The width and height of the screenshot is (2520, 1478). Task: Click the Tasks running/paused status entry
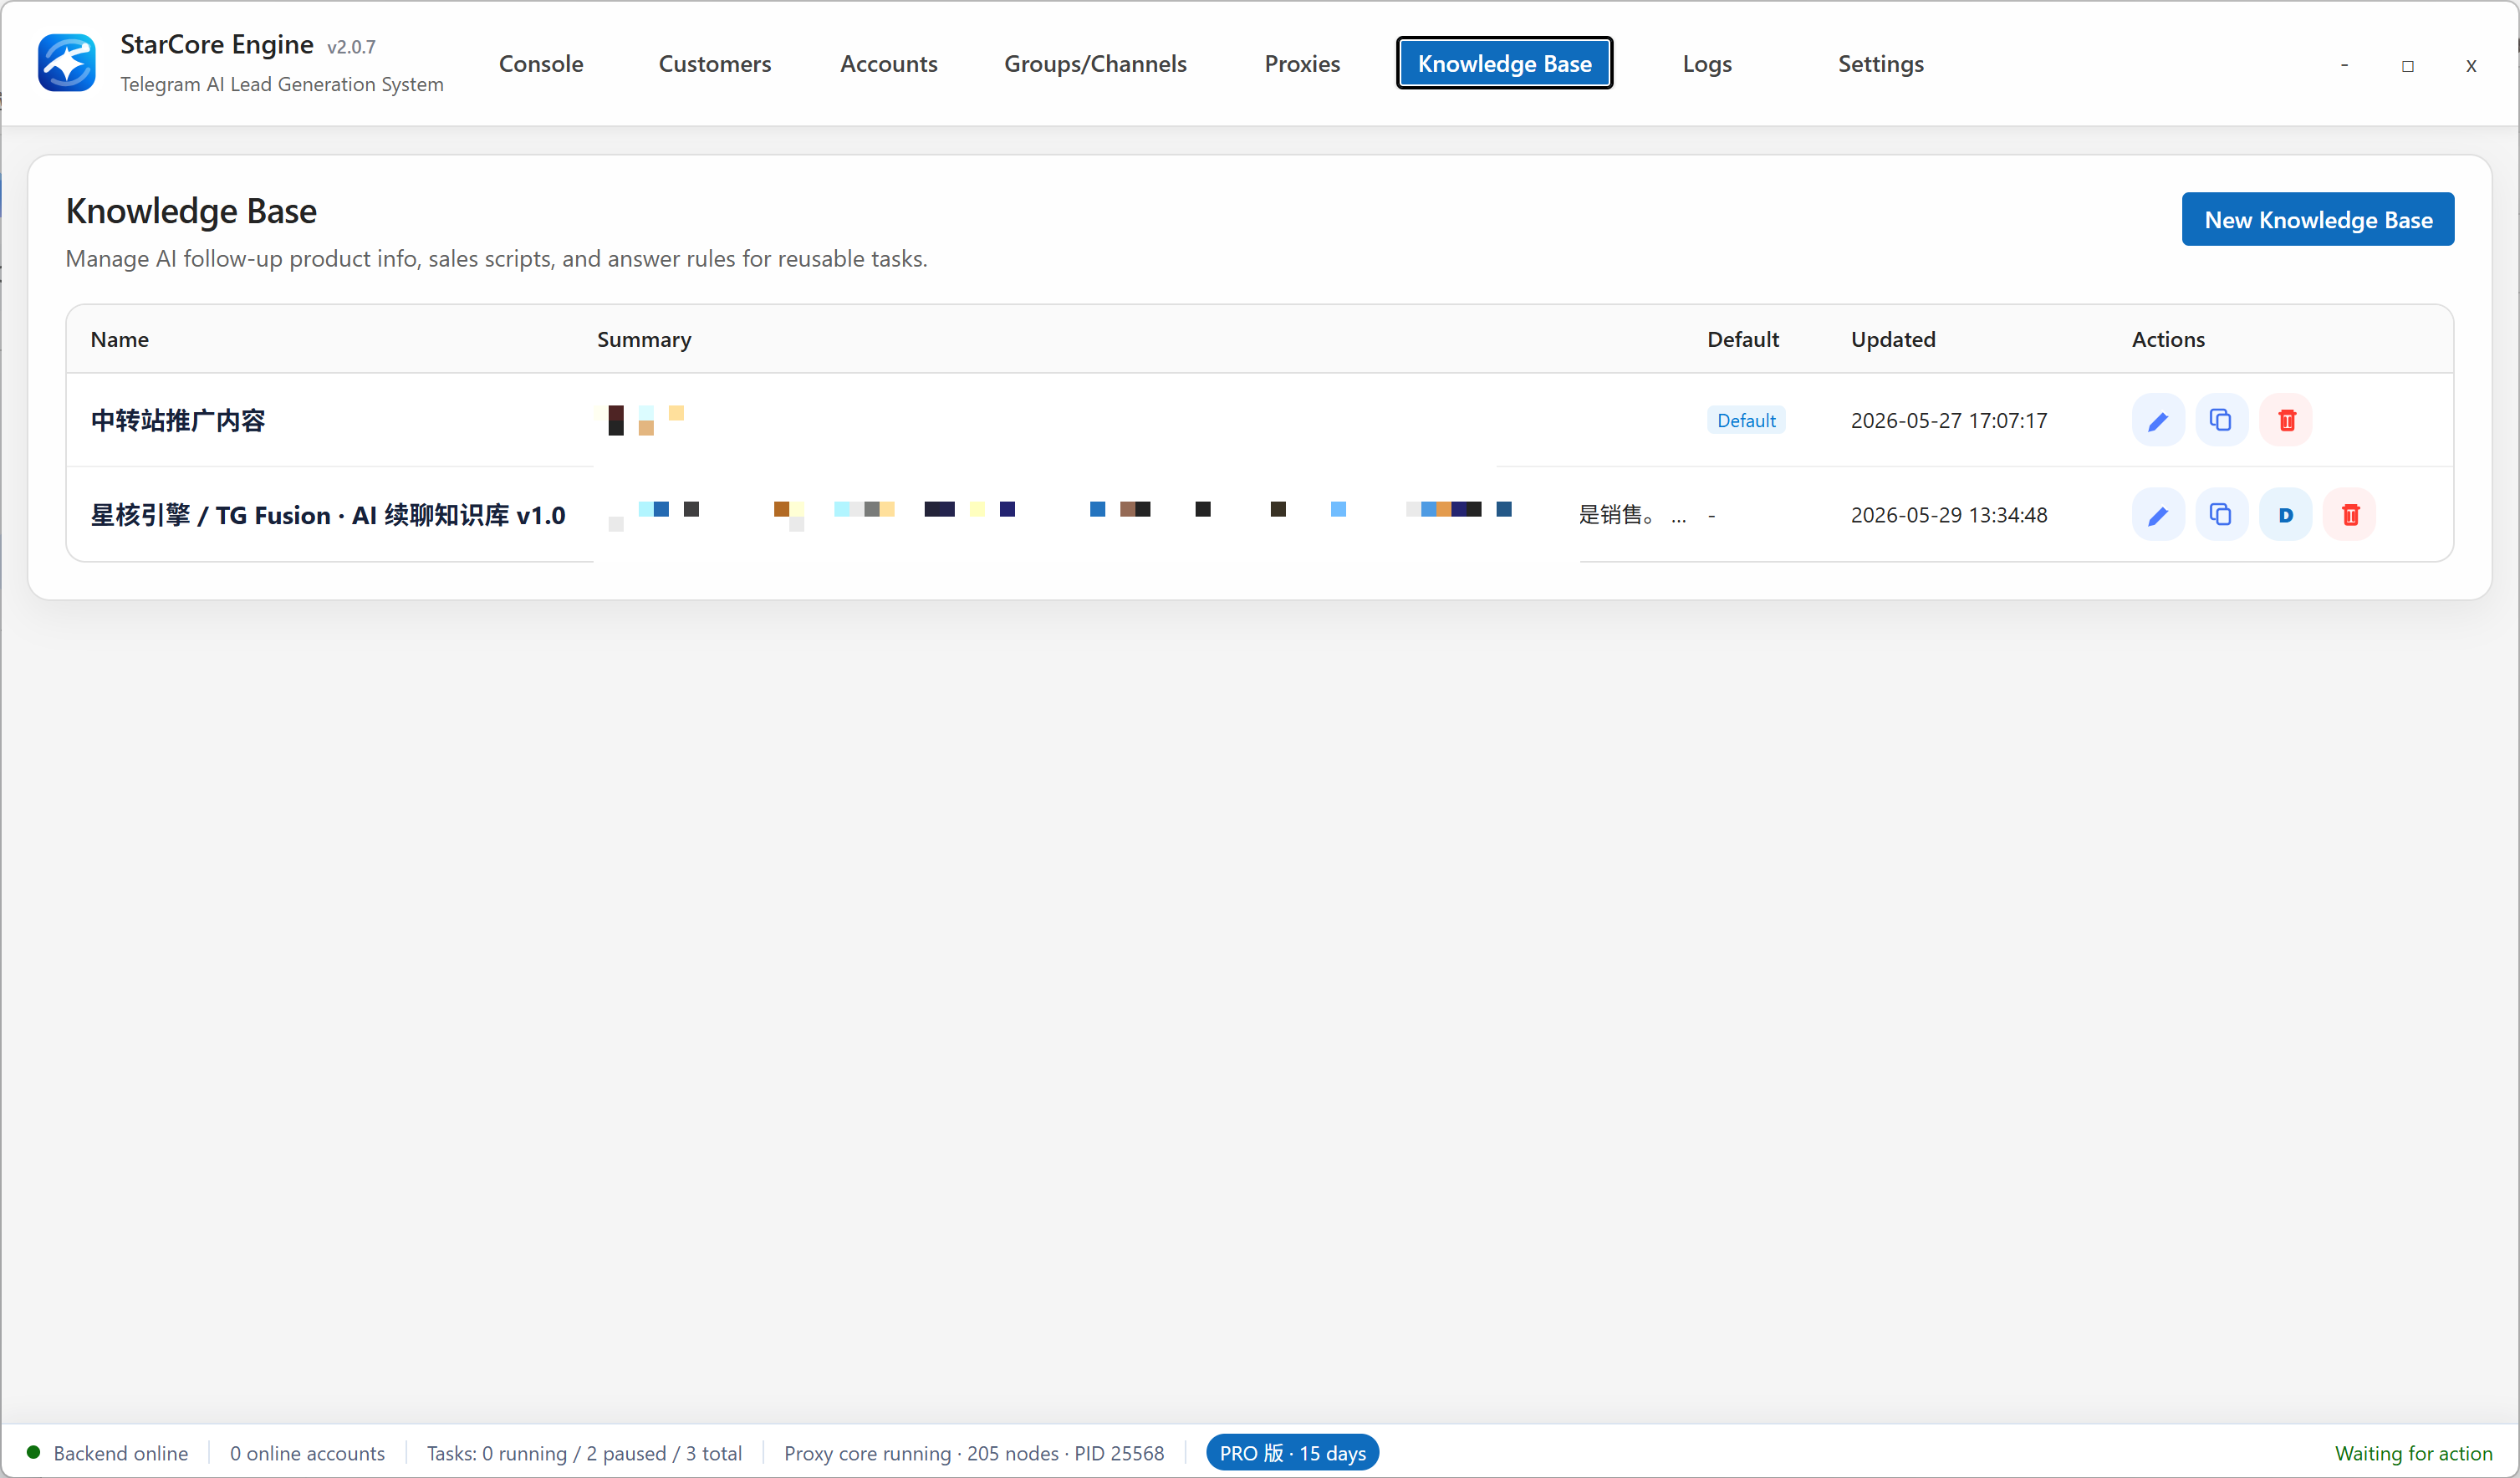point(584,1453)
